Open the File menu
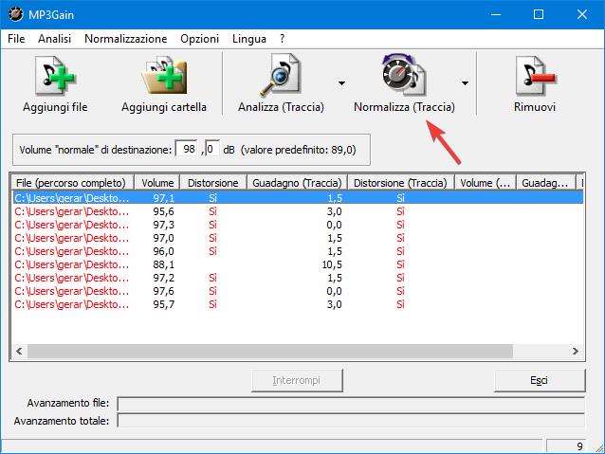Viewport: 605px width, 454px height. click(16, 39)
